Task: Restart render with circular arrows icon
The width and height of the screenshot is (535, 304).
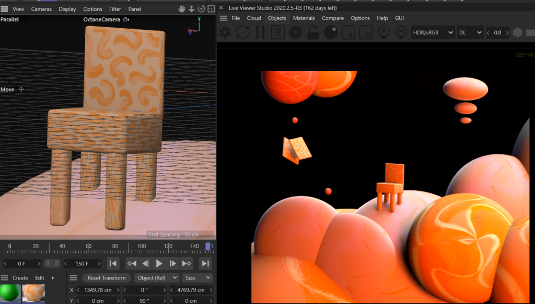Action: pyautogui.click(x=242, y=33)
